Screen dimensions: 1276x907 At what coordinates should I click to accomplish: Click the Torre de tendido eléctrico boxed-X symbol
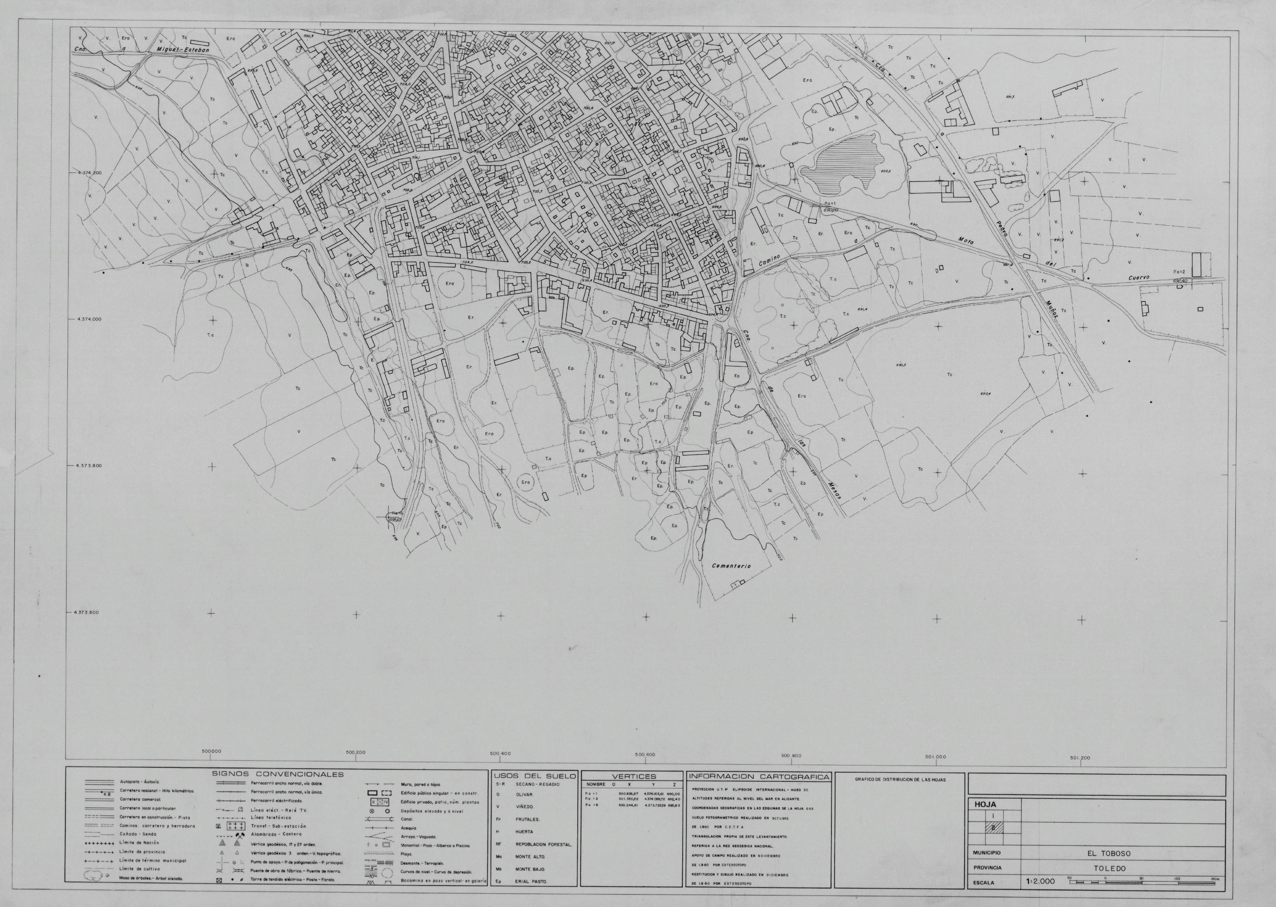point(219,880)
